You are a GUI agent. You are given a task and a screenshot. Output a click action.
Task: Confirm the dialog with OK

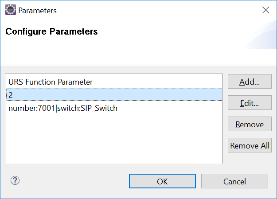162,181
